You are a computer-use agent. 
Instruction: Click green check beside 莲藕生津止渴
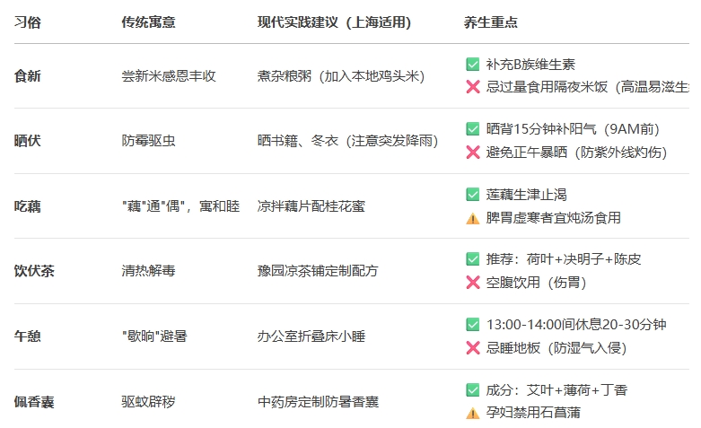pyautogui.click(x=472, y=195)
